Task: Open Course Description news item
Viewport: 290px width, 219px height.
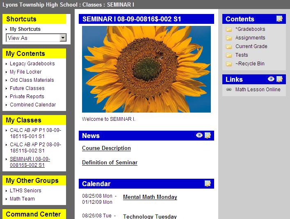Action: coord(106,148)
